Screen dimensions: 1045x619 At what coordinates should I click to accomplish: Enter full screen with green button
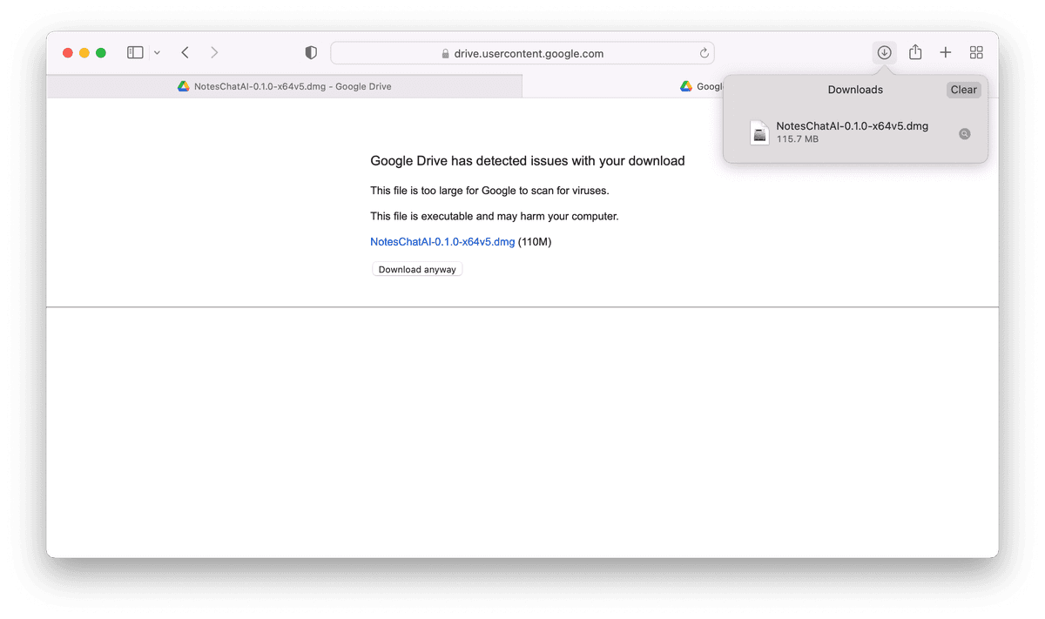tap(101, 53)
